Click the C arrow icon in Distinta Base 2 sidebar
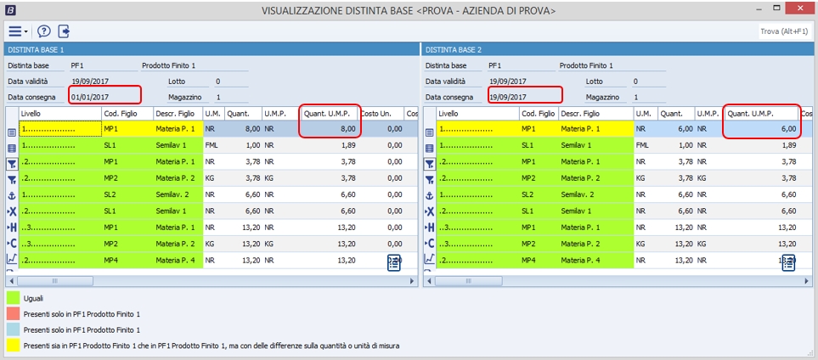 point(429,243)
